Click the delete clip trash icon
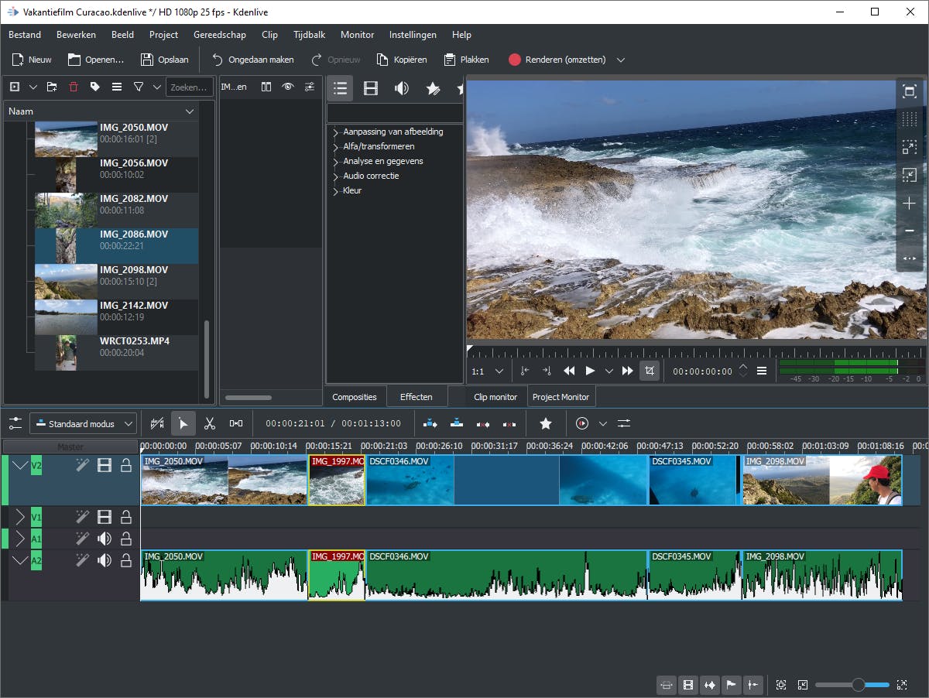Screen dimensions: 929x698 pyautogui.click(x=74, y=87)
